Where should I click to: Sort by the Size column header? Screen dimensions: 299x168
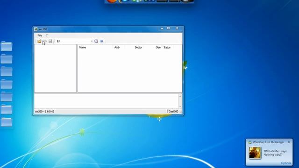tap(158, 48)
